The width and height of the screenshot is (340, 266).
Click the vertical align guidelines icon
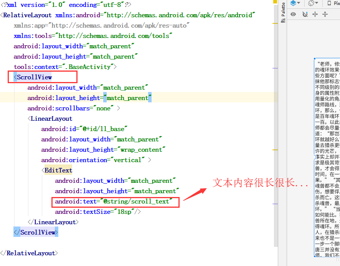click(x=325, y=15)
